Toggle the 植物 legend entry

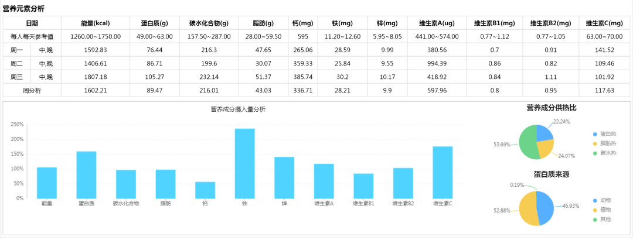pyautogui.click(x=602, y=210)
